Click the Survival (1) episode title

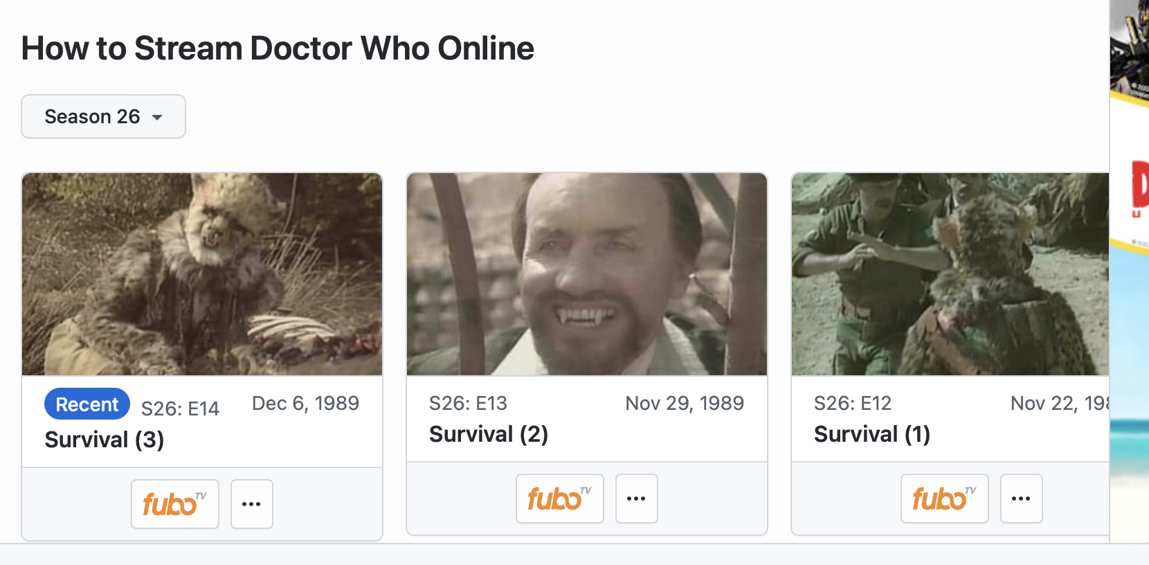pyautogui.click(x=872, y=434)
